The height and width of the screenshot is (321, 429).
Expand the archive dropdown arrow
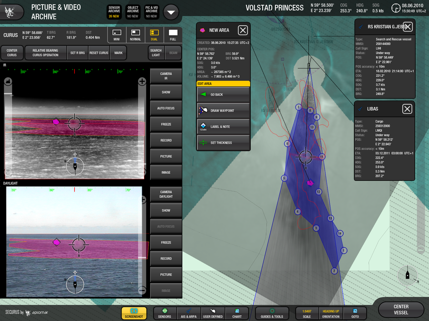[171, 12]
